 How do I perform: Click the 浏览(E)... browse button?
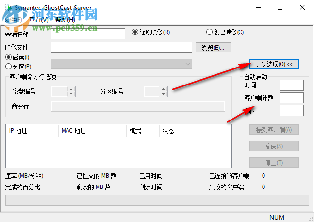pyautogui.click(x=213, y=48)
